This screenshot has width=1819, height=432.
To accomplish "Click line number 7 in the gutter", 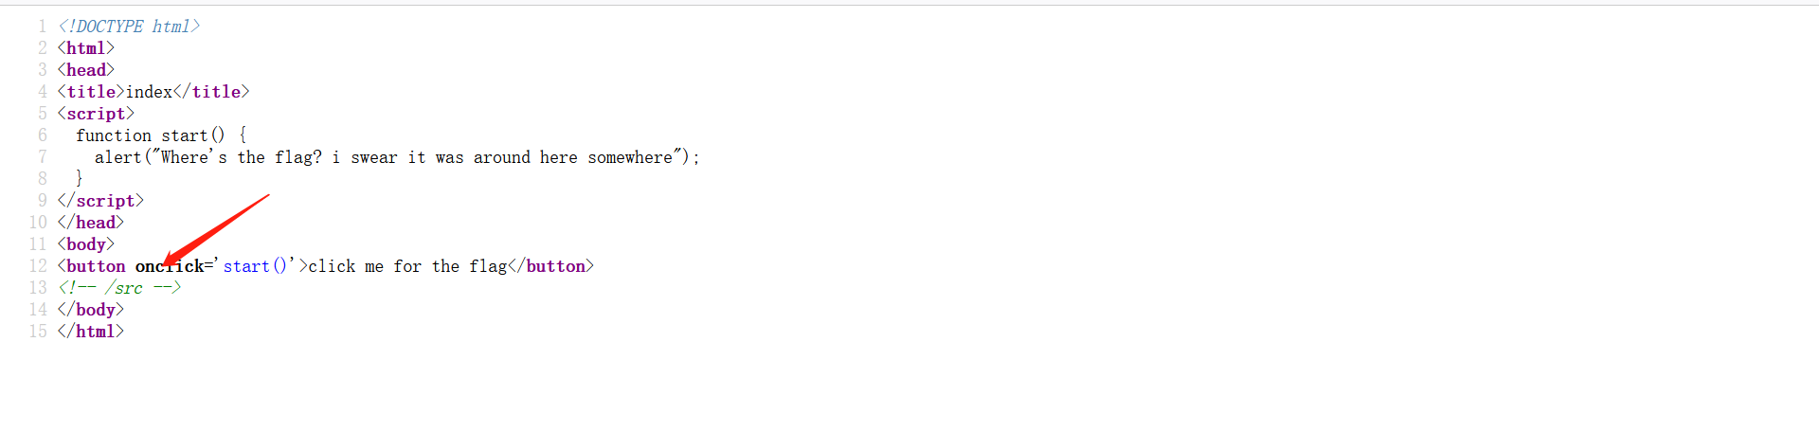I will pyautogui.click(x=42, y=157).
